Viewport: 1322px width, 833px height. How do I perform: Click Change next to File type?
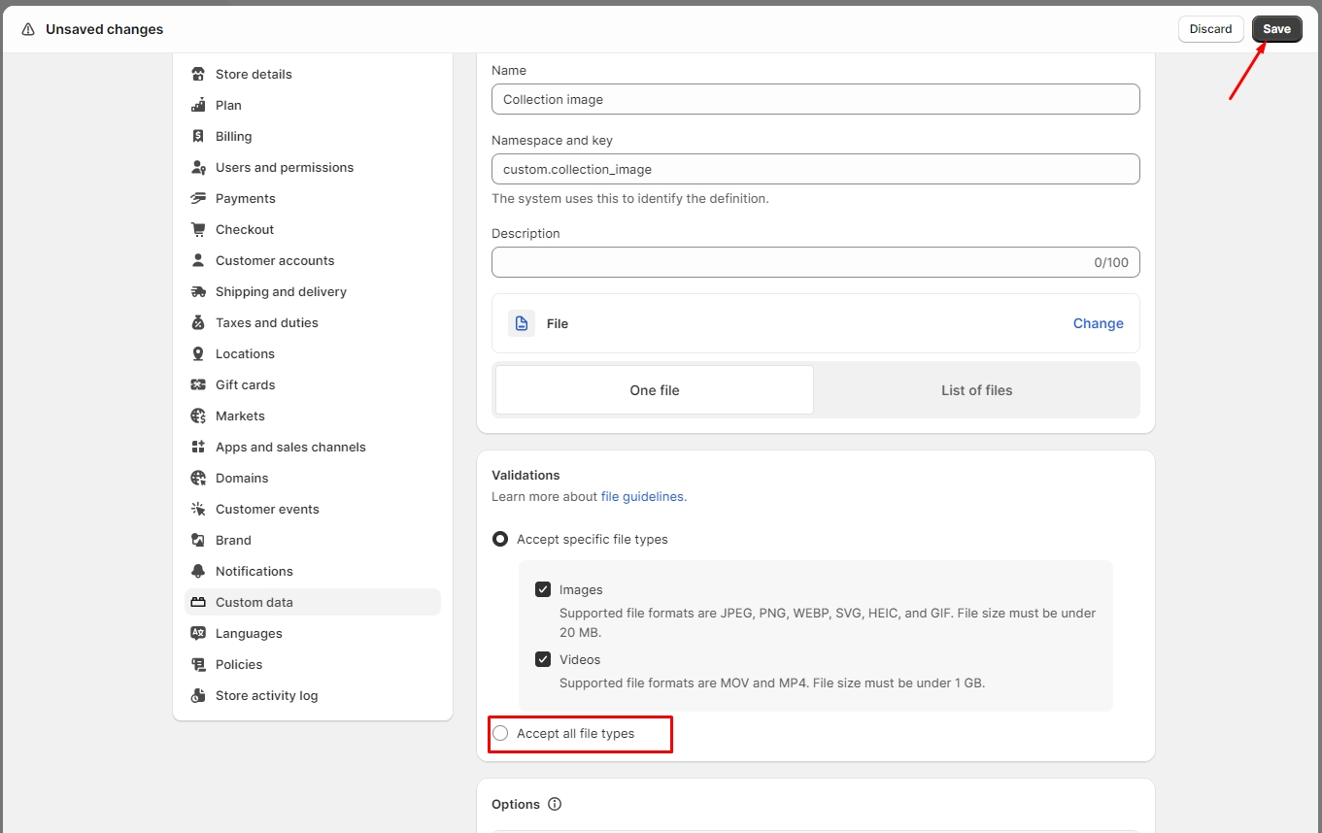click(1098, 323)
